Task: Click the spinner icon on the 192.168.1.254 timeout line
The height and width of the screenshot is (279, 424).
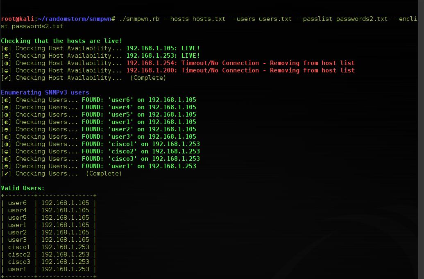Action: click(x=6, y=63)
